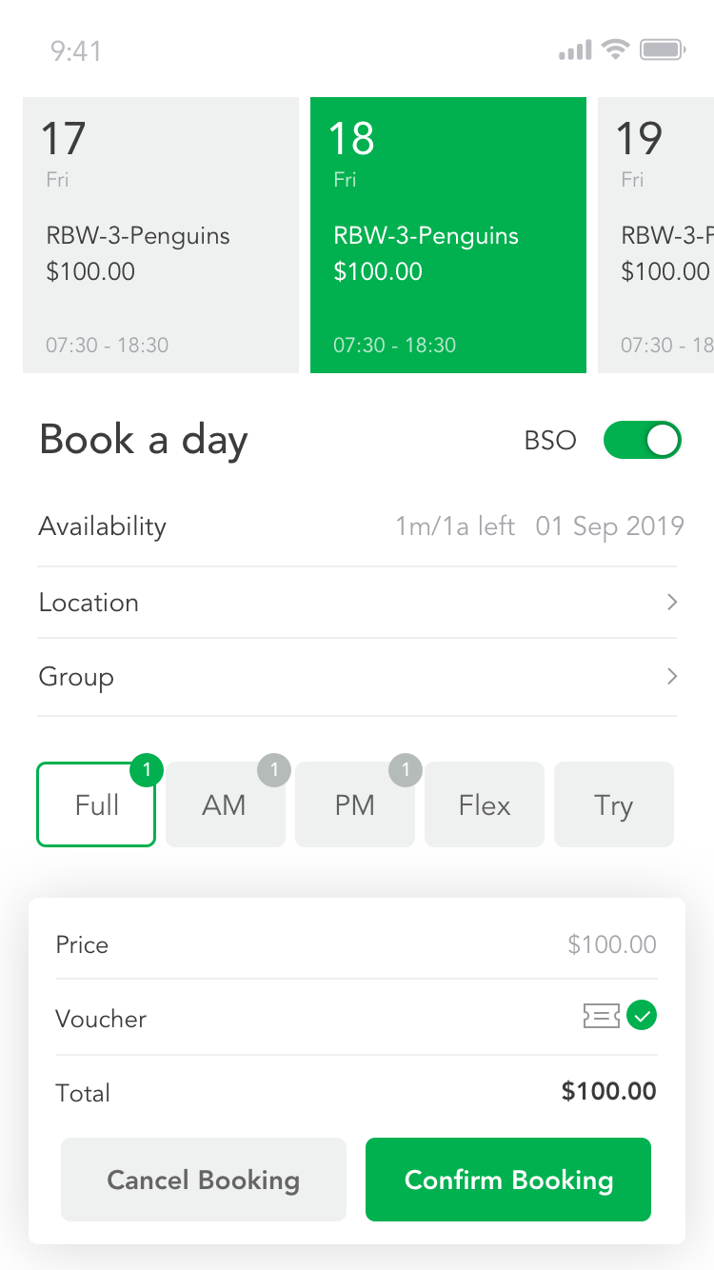
Task: Open the Availability date 01 Sep 2019
Action: tap(609, 526)
